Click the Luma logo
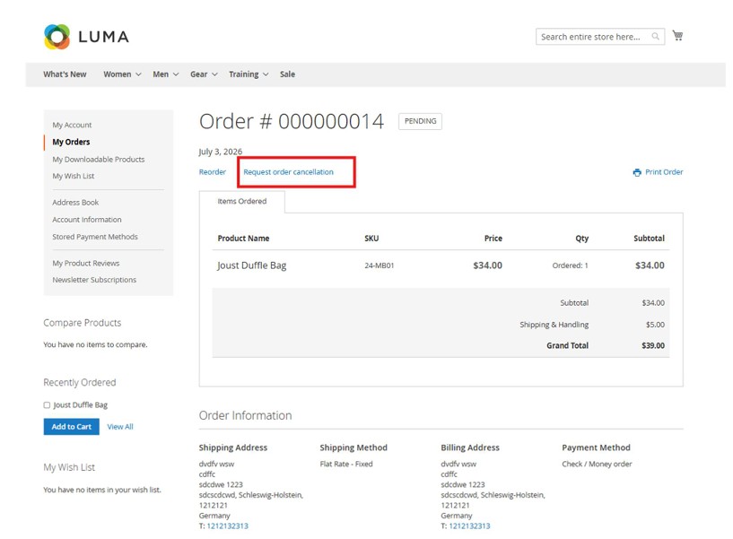This screenshot has height=539, width=733. point(86,37)
